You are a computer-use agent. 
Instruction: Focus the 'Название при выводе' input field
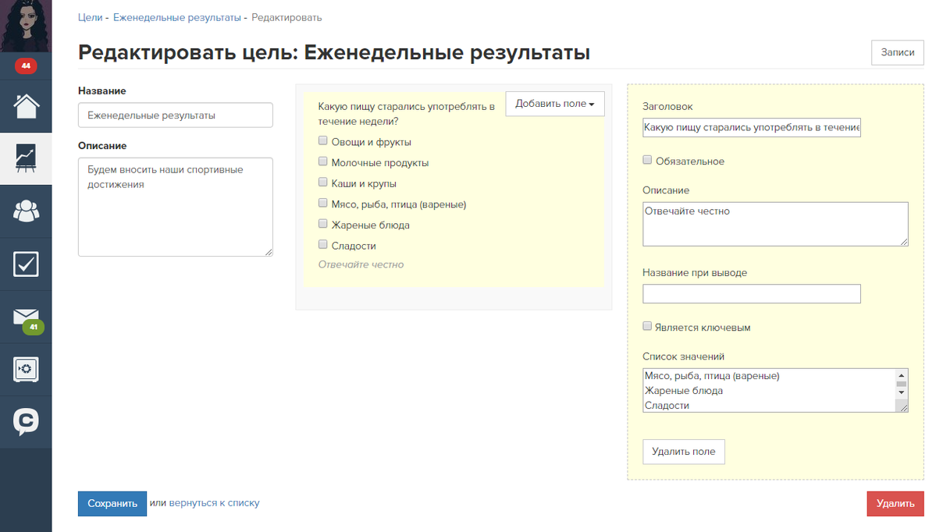(751, 293)
